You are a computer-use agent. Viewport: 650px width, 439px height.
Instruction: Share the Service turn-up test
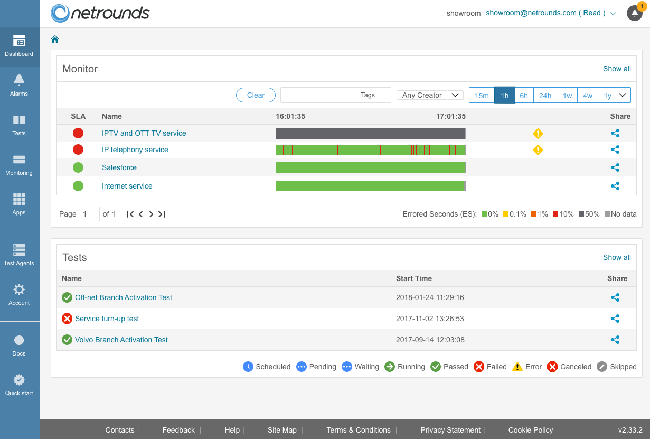click(615, 319)
